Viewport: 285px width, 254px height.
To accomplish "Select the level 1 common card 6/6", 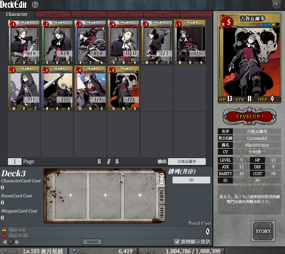I will [x=24, y=42].
